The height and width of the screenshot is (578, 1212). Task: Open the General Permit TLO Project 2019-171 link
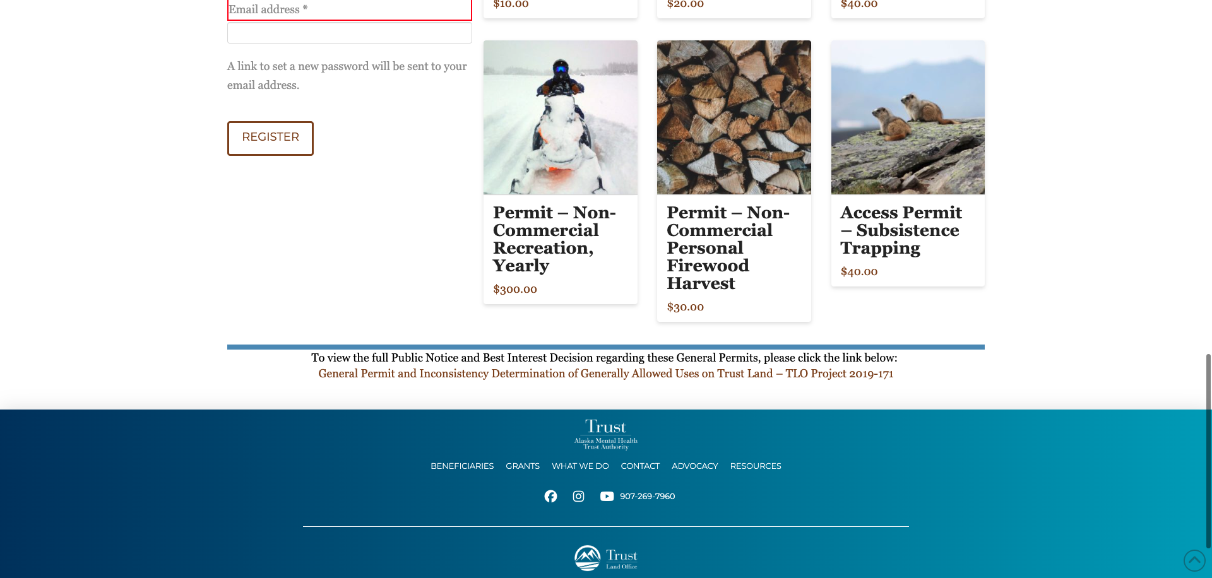click(605, 373)
